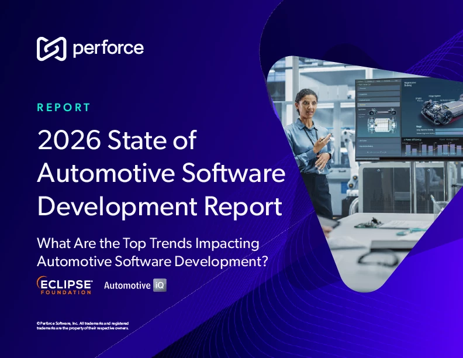Click the Automotive iQ logo

point(135,285)
